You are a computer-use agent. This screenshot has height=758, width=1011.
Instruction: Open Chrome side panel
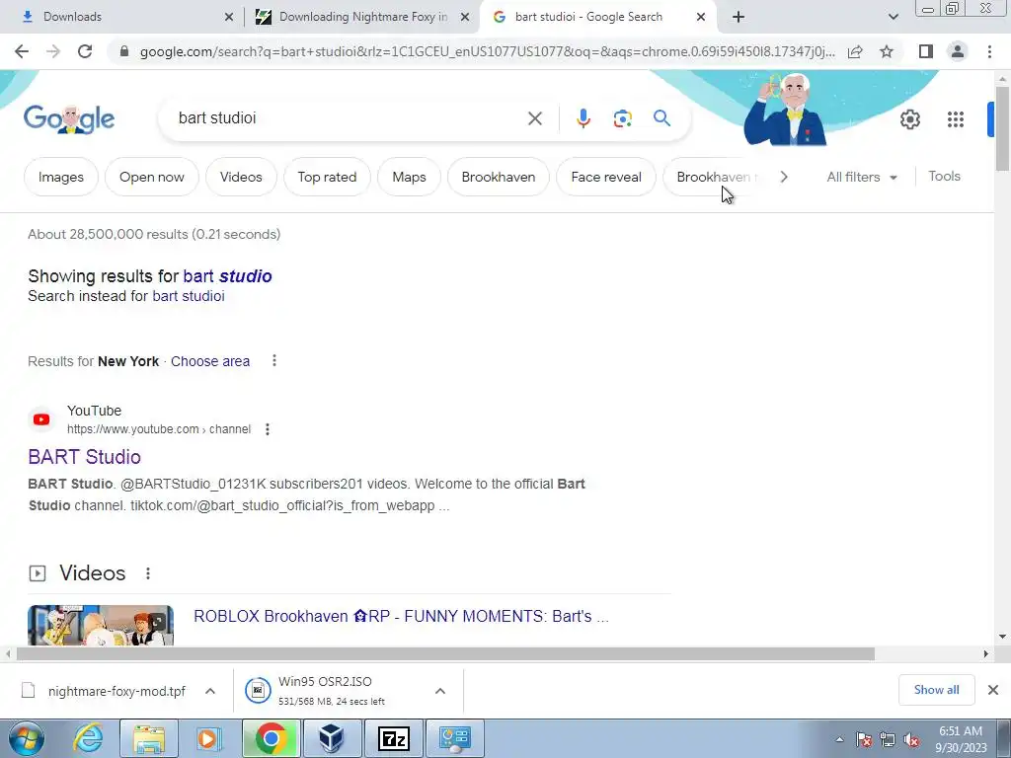[926, 51]
